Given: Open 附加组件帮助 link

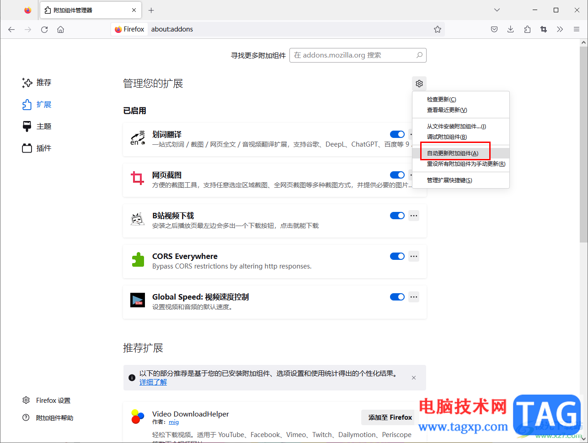Looking at the screenshot, I should click(x=48, y=418).
